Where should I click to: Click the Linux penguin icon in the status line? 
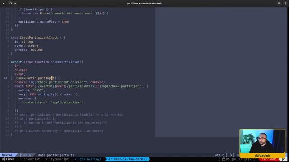click(231, 155)
